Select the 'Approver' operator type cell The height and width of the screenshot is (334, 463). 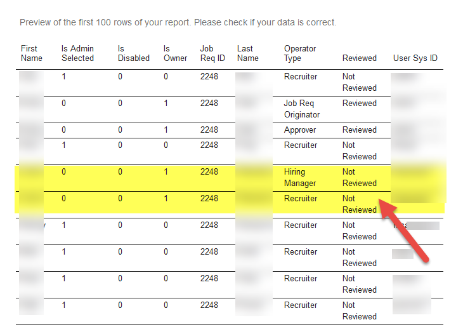coord(300,130)
